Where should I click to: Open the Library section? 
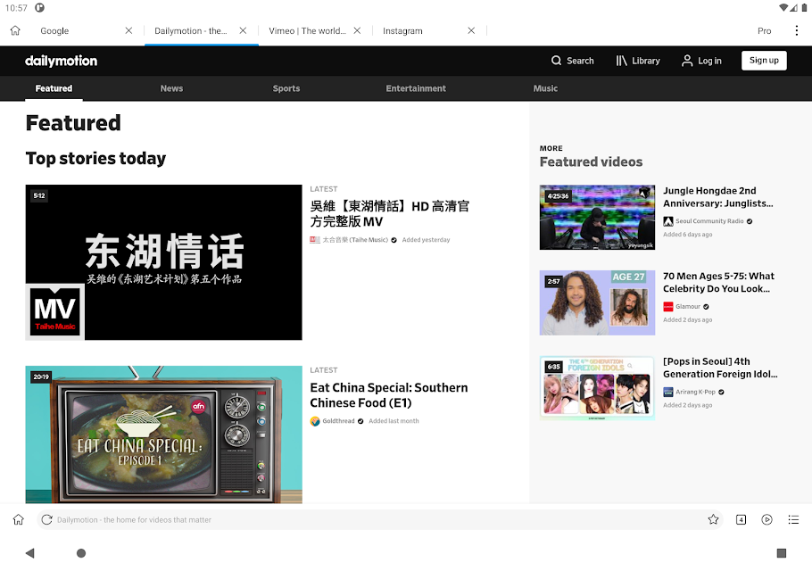pos(638,61)
